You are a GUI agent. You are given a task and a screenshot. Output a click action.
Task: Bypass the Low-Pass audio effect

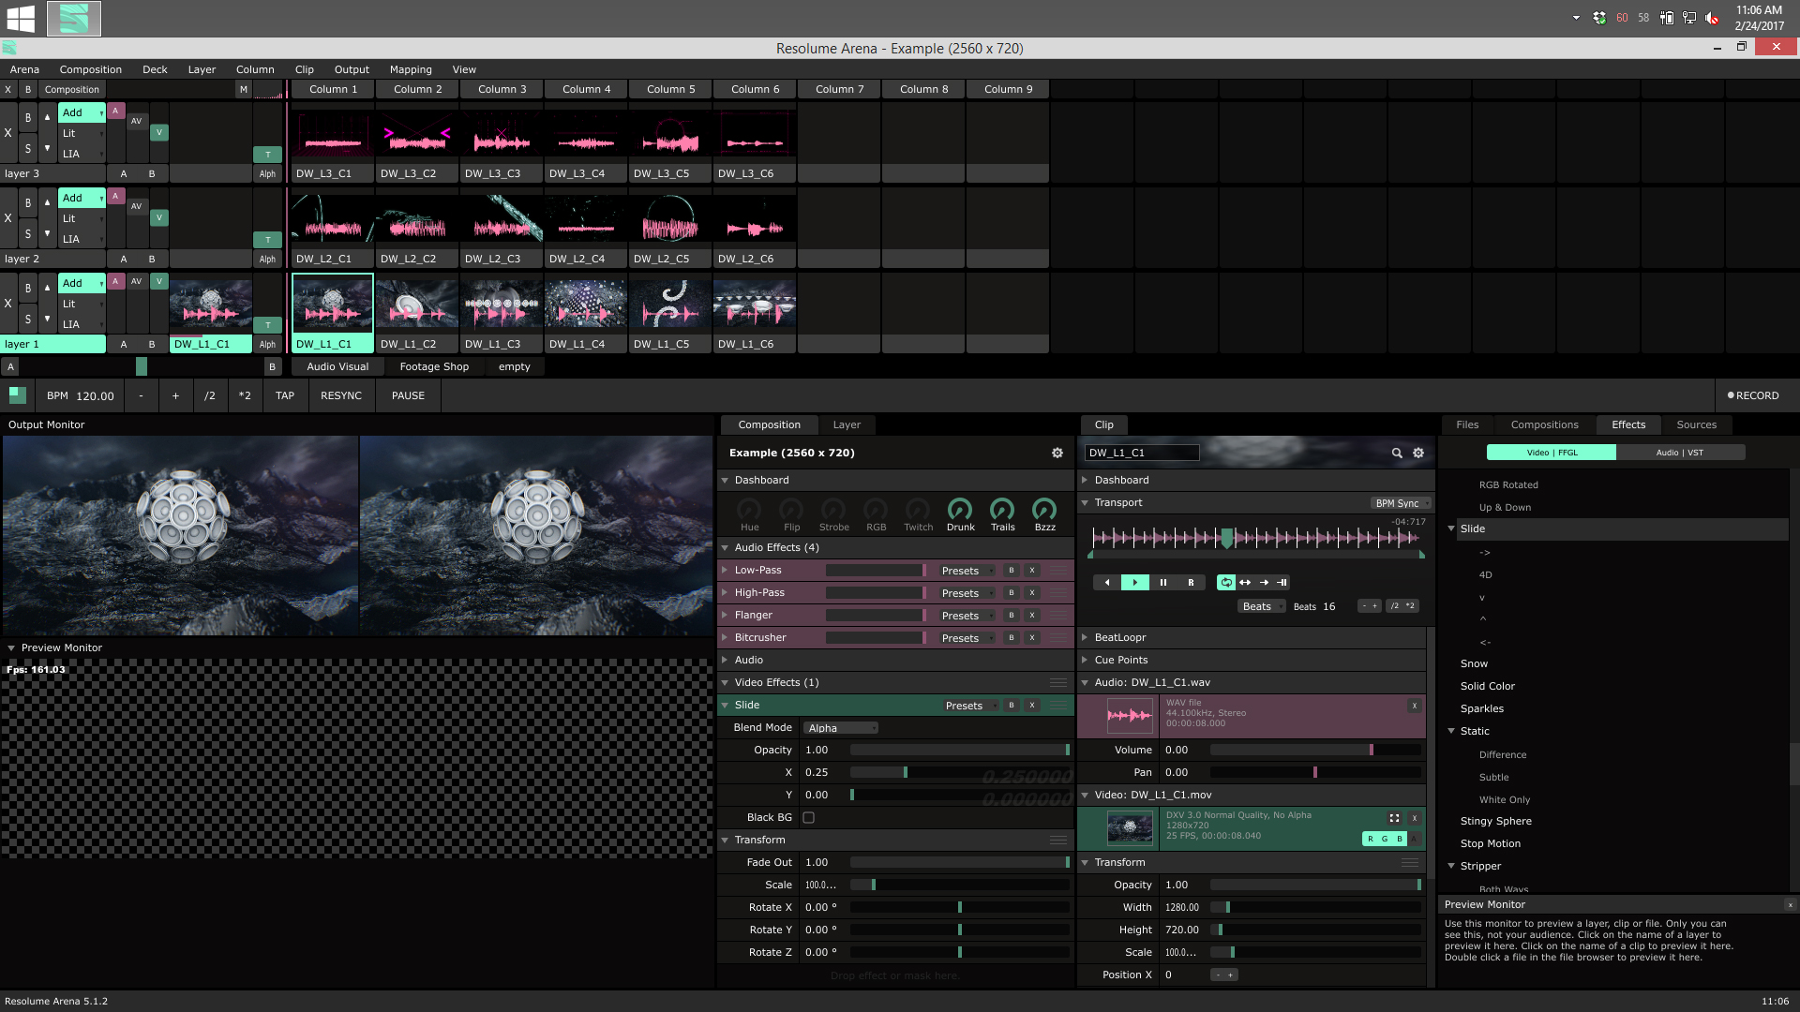(x=1012, y=570)
